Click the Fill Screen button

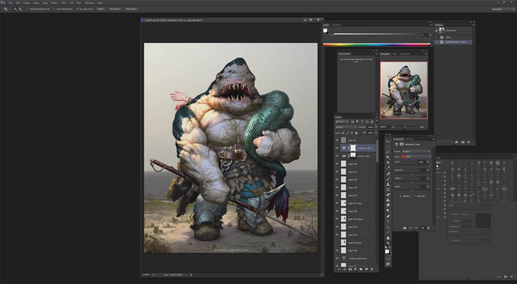[x=131, y=9]
